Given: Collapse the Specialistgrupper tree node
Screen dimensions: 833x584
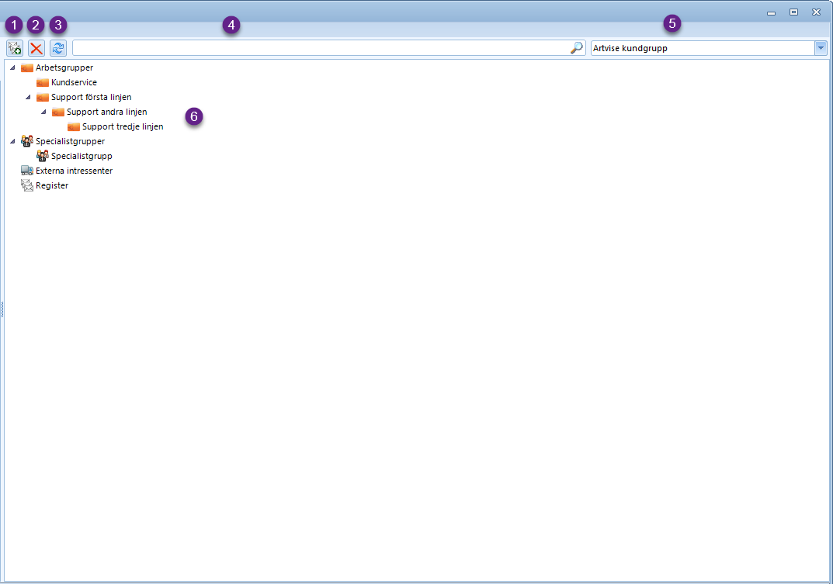Looking at the screenshot, I should pos(12,141).
